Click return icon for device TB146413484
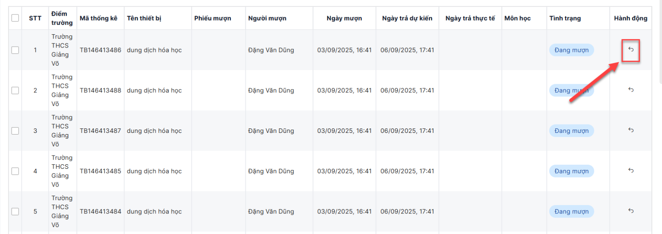Image resolution: width=662 pixels, height=234 pixels. pos(631,211)
